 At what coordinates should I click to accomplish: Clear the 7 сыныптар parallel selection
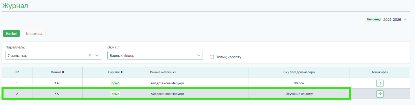pos(90,55)
